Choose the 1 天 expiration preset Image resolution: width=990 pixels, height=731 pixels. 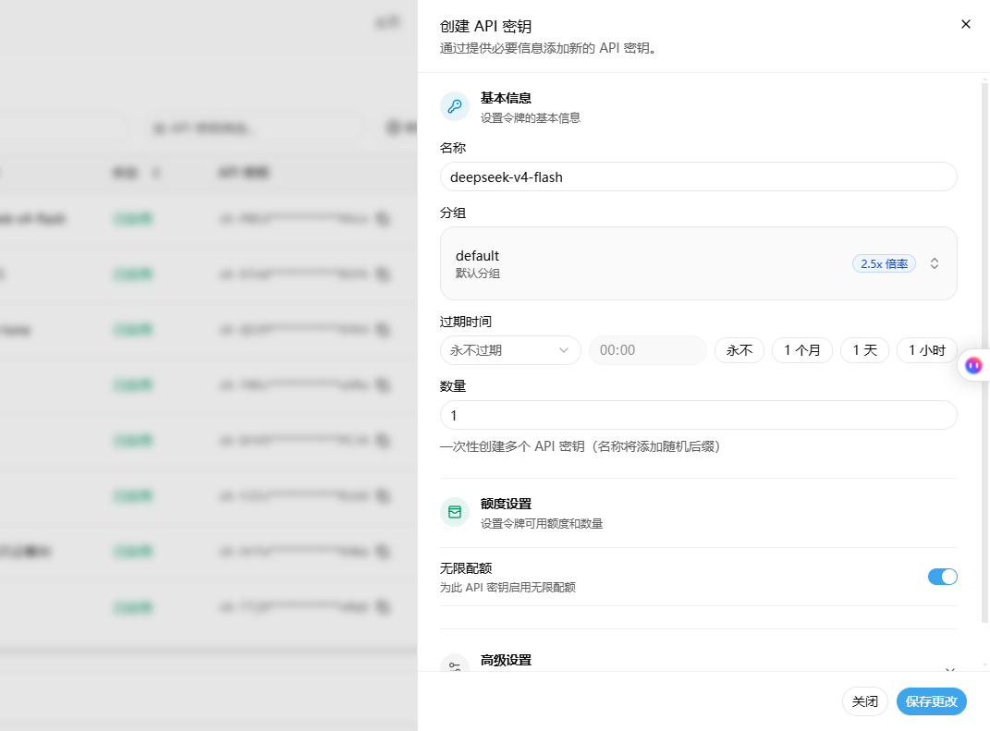(x=864, y=350)
